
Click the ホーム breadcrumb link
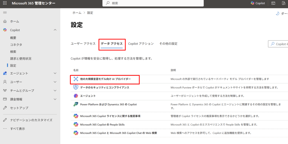click(x=77, y=13)
